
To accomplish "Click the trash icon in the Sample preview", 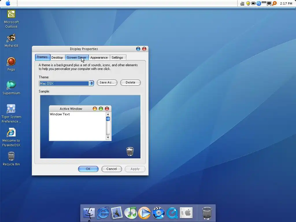I will click(x=130, y=151).
